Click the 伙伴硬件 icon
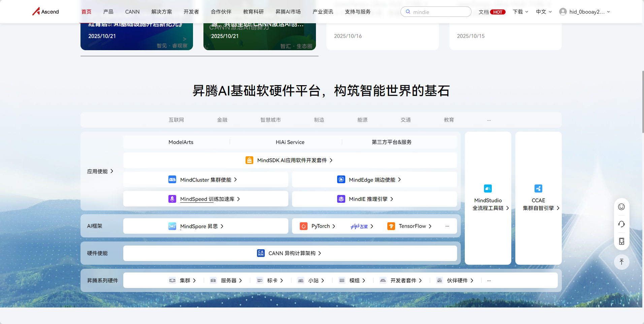The height and width of the screenshot is (324, 644). point(440,281)
